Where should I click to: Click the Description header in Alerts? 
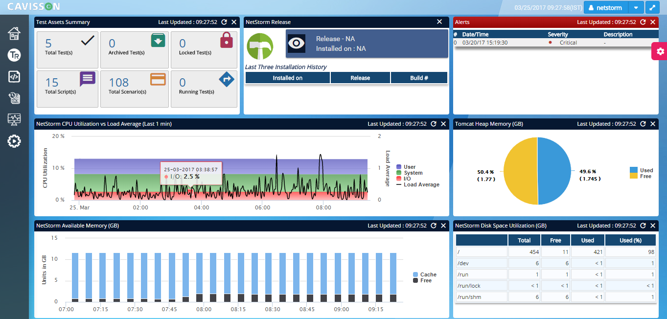pos(618,35)
